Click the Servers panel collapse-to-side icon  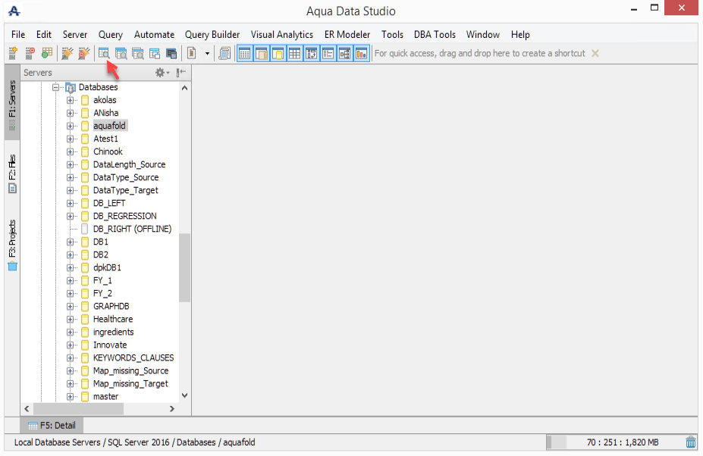(180, 73)
